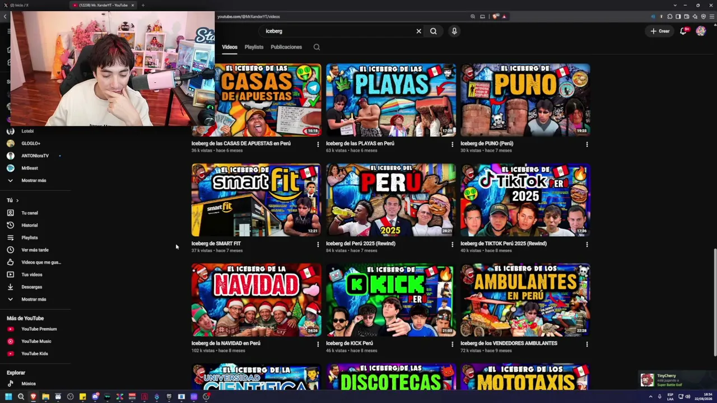
Task: Open Descargas in sidebar
Action: click(32, 287)
